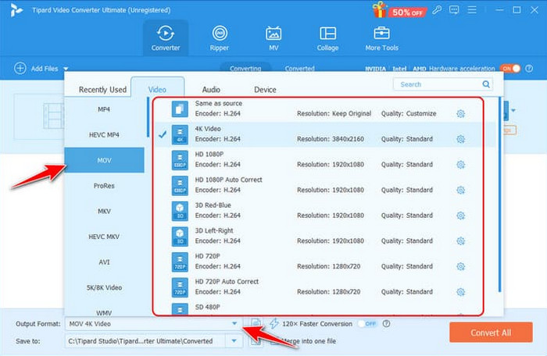Screen dimensions: 547x356
Task: Toggle 120× Faster Conversion switch
Action: (x=367, y=323)
